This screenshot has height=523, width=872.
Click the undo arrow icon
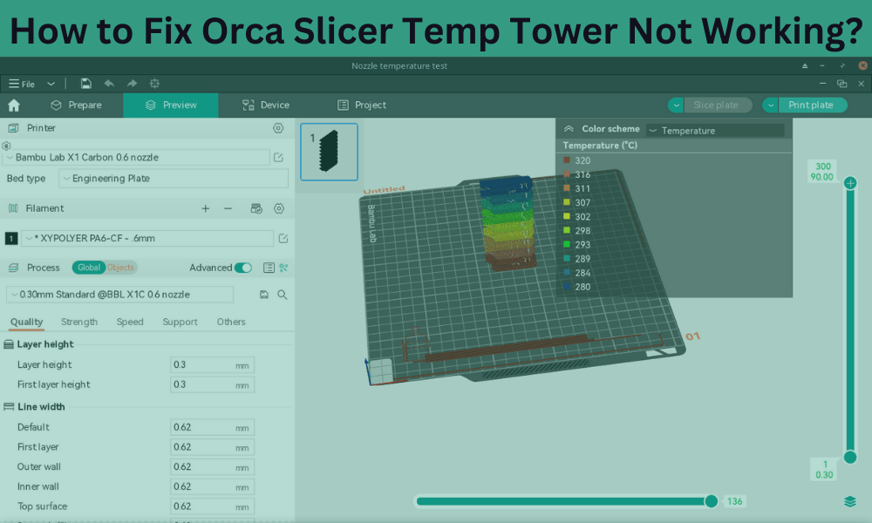coord(109,84)
